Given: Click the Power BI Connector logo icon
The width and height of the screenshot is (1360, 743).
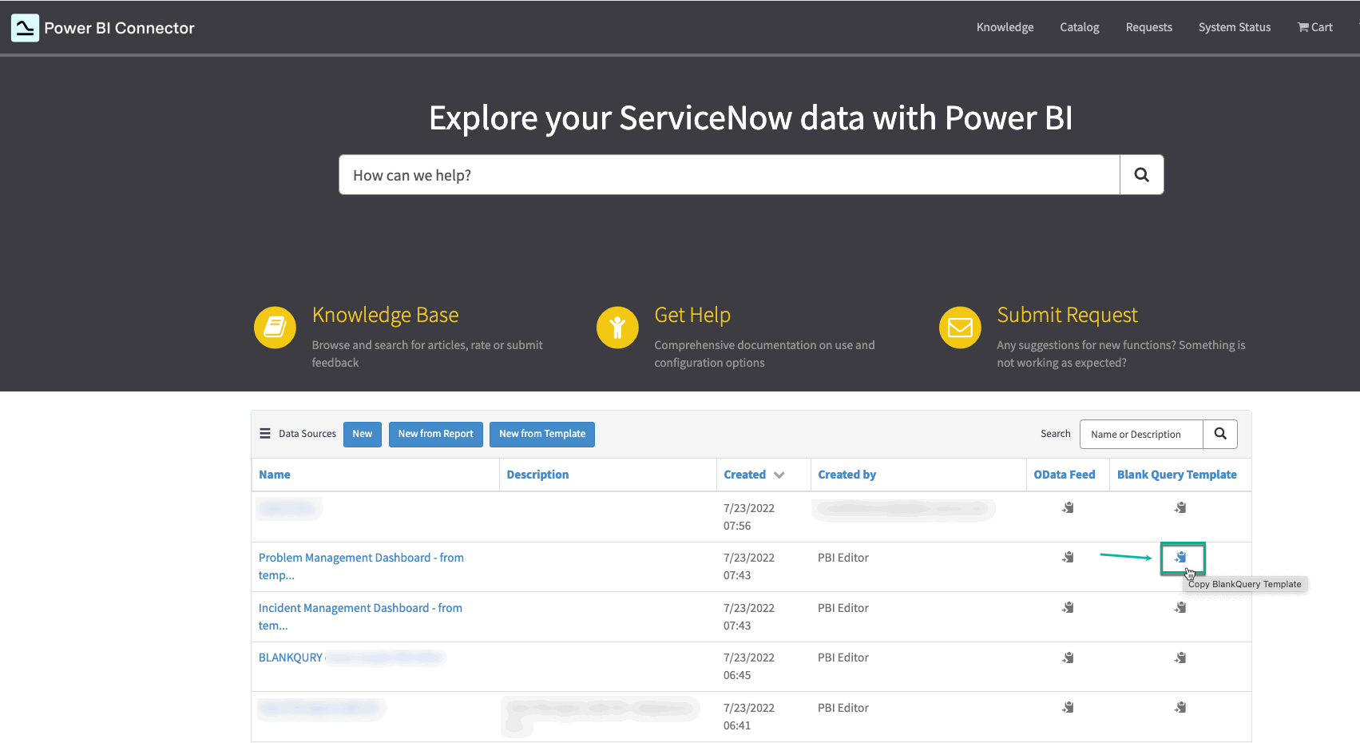Looking at the screenshot, I should [25, 28].
